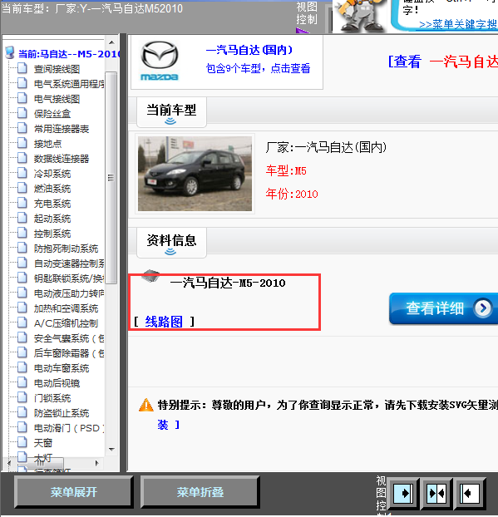Click the 菜单折叠 button
Screen dimensions: 498x517
pyautogui.click(x=200, y=492)
